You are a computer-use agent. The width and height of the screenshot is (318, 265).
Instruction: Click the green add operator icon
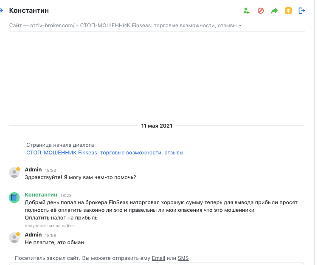pyautogui.click(x=246, y=11)
